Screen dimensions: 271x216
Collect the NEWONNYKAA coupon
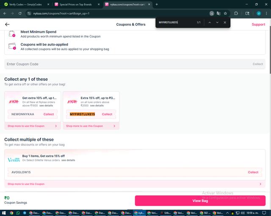tap(49, 114)
